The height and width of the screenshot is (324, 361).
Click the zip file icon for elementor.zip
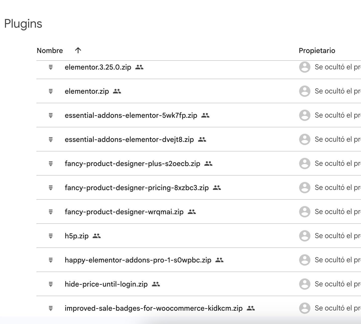pyautogui.click(x=51, y=91)
